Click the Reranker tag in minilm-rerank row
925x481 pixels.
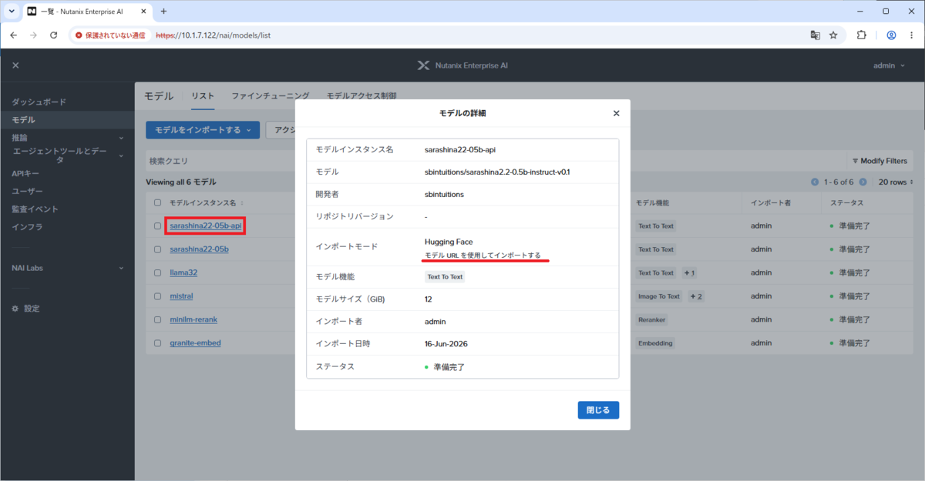coord(651,319)
